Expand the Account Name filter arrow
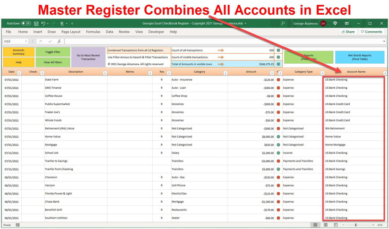The image size is (389, 229). [385, 73]
